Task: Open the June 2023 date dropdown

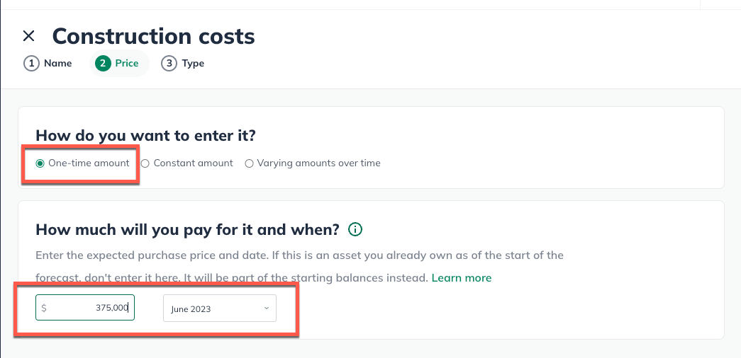Action: click(x=220, y=308)
